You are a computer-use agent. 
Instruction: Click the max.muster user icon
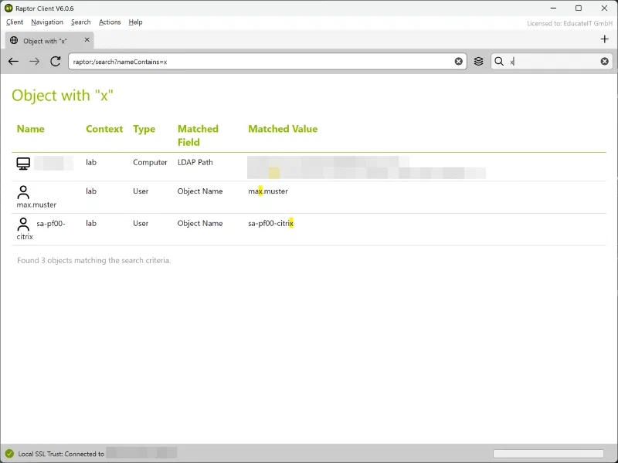click(23, 192)
